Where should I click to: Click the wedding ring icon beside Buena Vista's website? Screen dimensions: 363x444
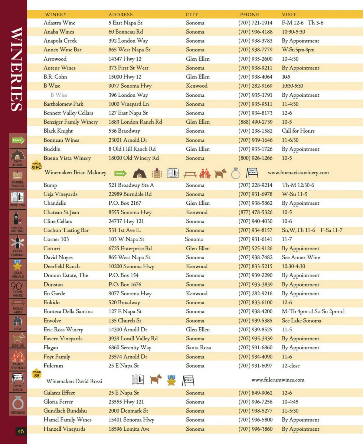click(x=236, y=173)
